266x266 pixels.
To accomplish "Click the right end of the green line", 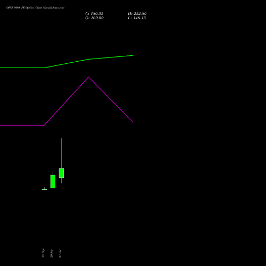I will click(x=133, y=55).
